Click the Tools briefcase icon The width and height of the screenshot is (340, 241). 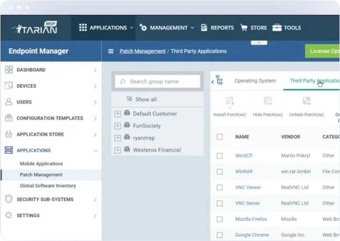[277, 28]
